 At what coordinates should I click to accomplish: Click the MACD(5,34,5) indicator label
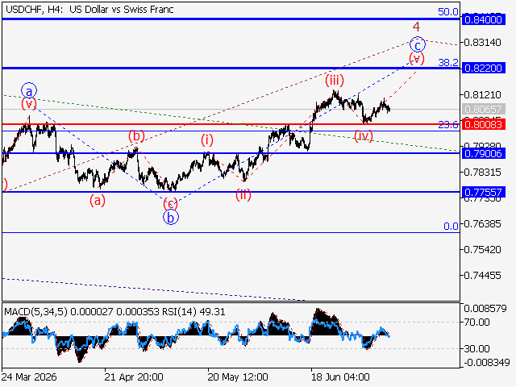(x=35, y=312)
